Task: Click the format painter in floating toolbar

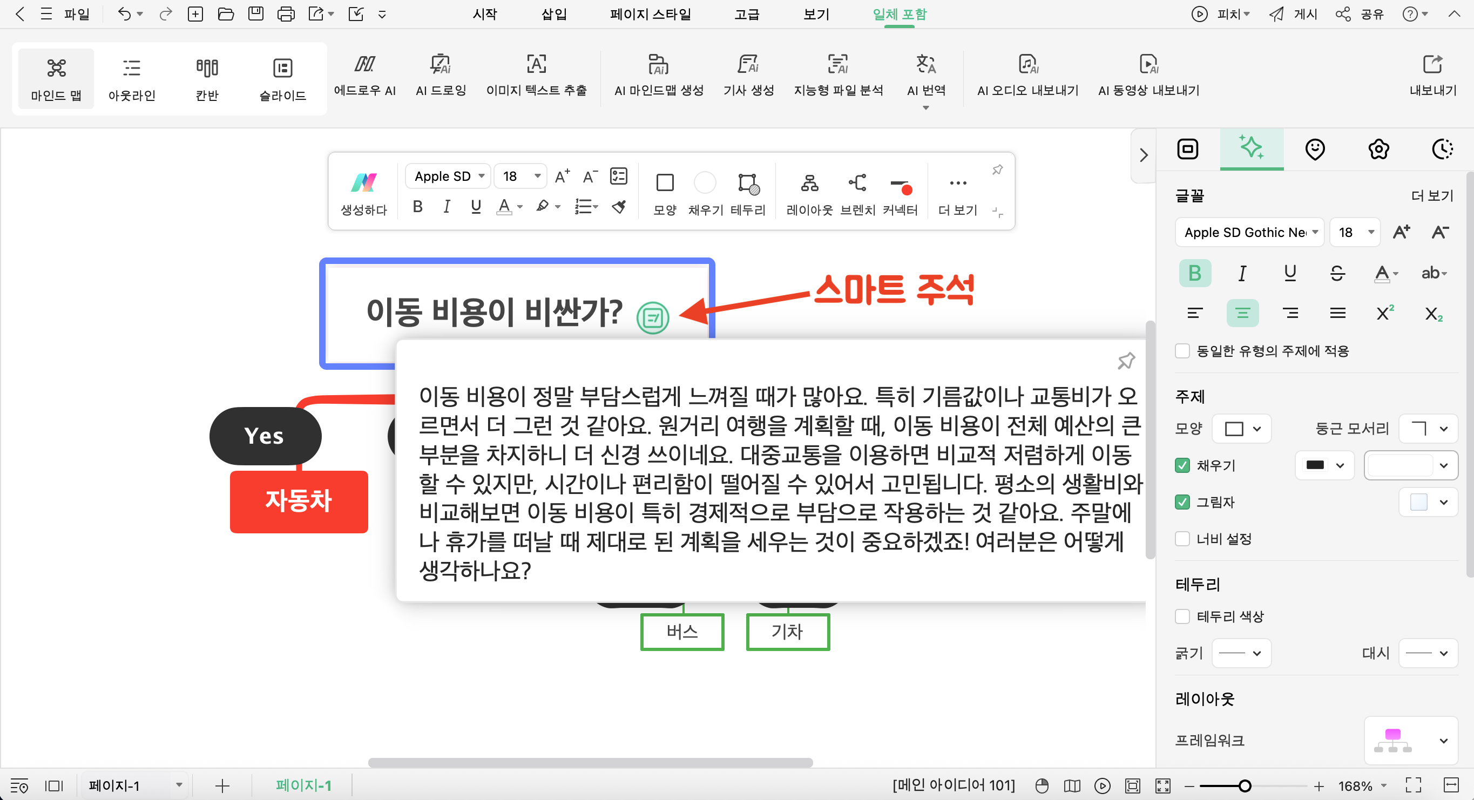Action: pos(619,207)
